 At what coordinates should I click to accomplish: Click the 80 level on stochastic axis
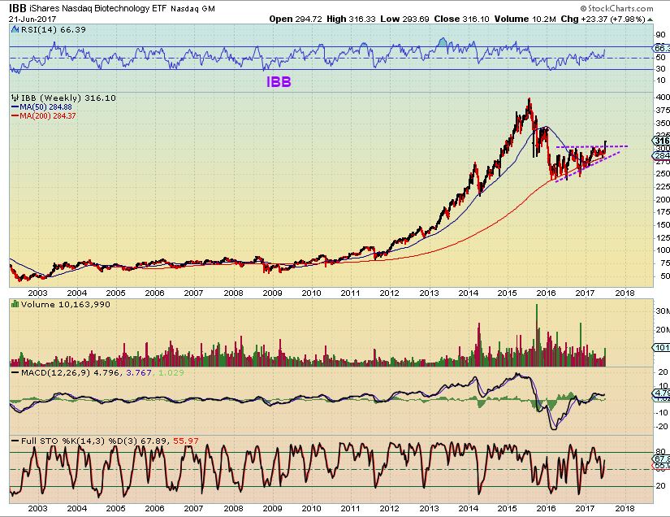(x=660, y=452)
